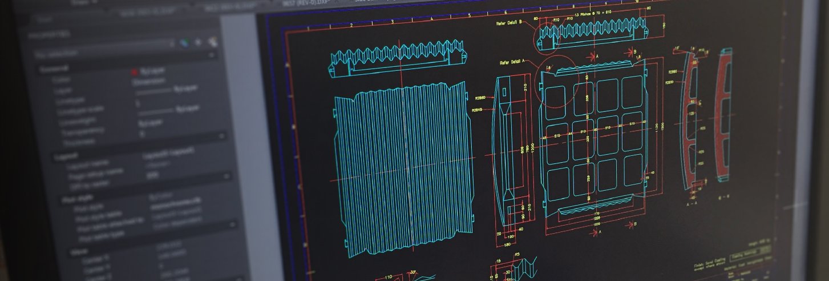Select the Layer value Dimension

pyautogui.click(x=148, y=82)
